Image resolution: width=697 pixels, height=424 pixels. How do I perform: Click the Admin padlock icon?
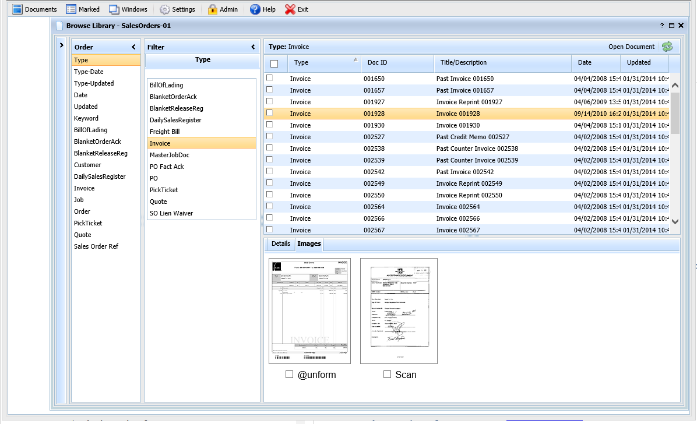coord(213,9)
